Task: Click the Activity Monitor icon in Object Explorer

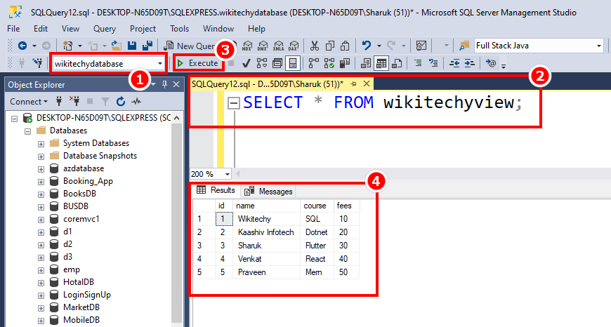Action: (x=136, y=102)
